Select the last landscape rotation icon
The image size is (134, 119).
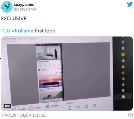pyautogui.click(x=95, y=106)
